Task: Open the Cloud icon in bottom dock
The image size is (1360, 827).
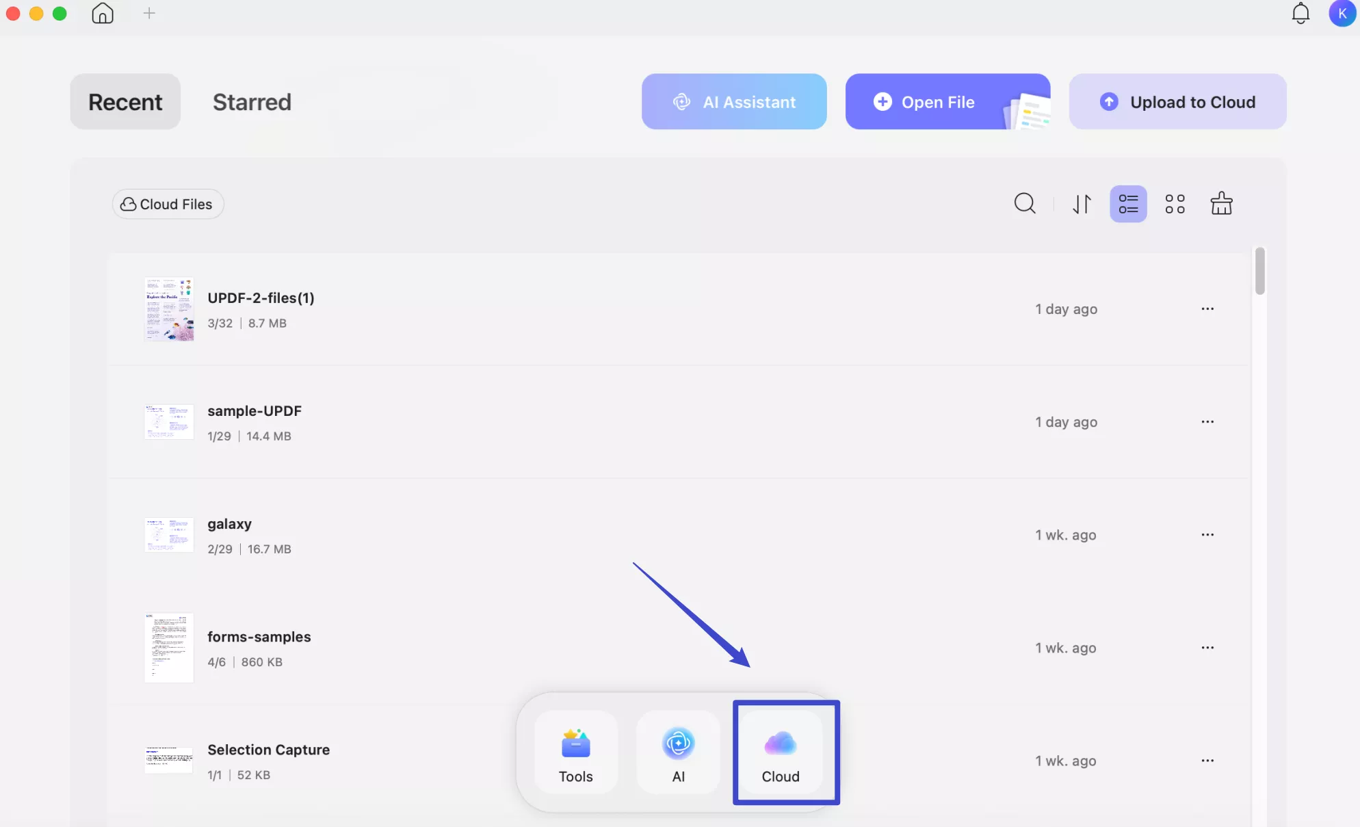Action: coord(781,752)
